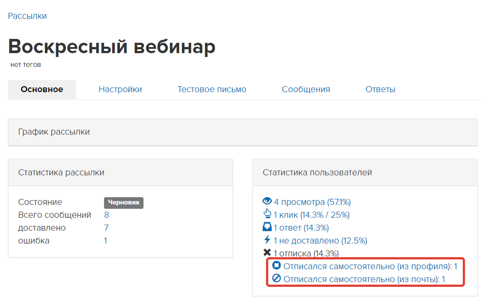Click the Черновик status badge

[x=124, y=202]
